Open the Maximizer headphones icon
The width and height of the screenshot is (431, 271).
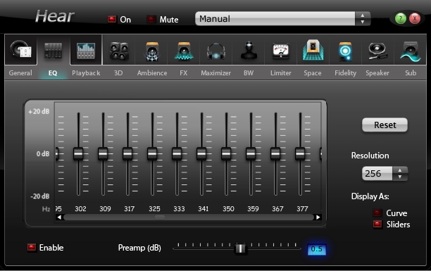point(216,51)
